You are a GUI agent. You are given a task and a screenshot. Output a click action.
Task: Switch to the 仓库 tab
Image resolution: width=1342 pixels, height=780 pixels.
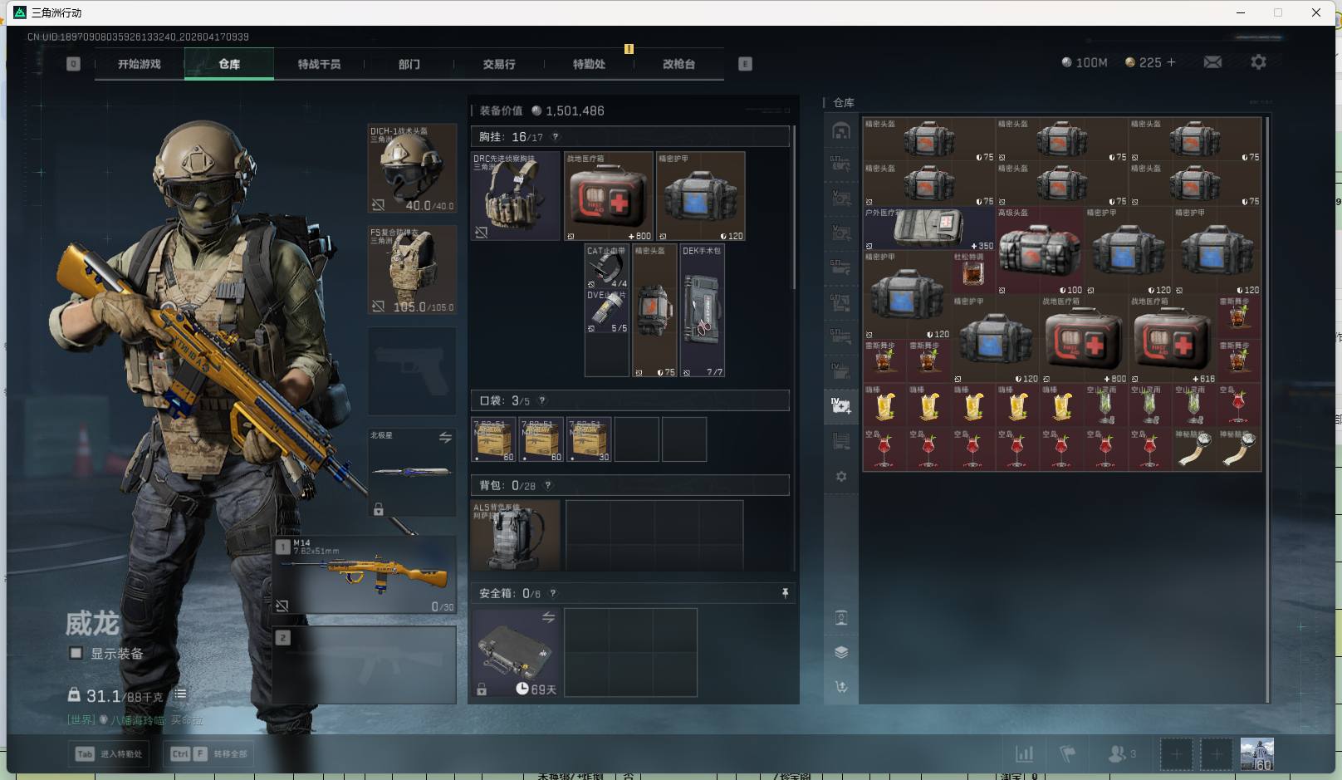pyautogui.click(x=229, y=64)
